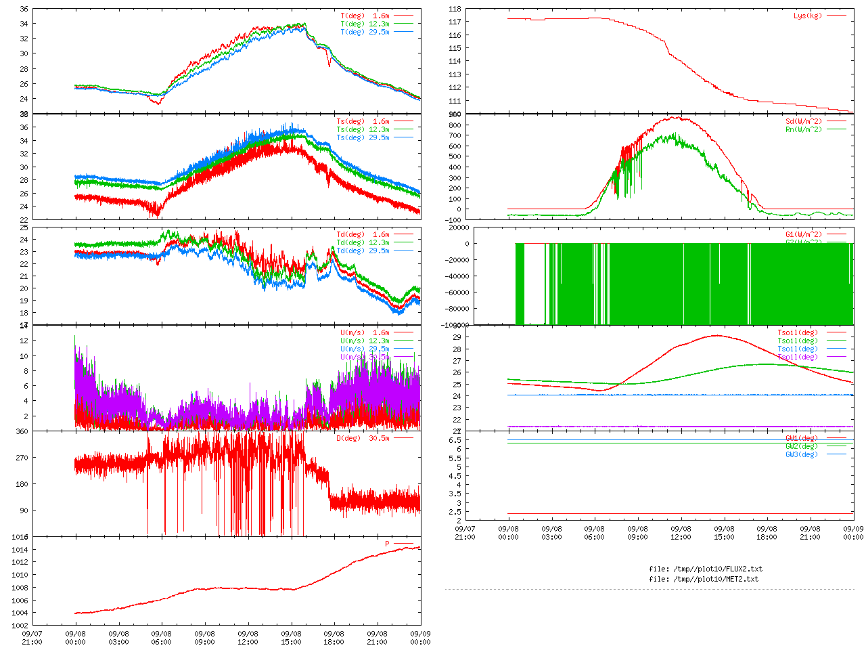Select the Lys(kg) legend label

[808, 16]
